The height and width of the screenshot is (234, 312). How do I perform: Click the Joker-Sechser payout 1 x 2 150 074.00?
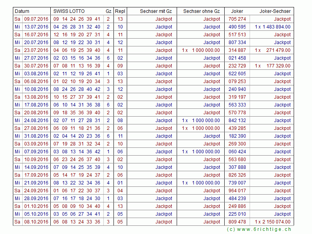coord(273,222)
